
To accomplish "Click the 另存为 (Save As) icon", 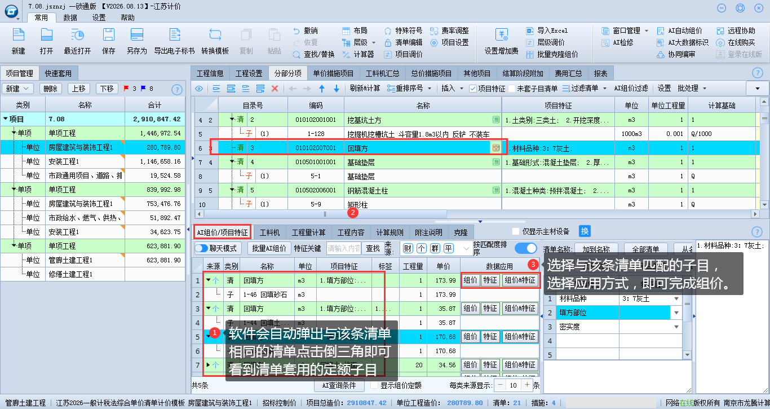I will click(x=136, y=41).
